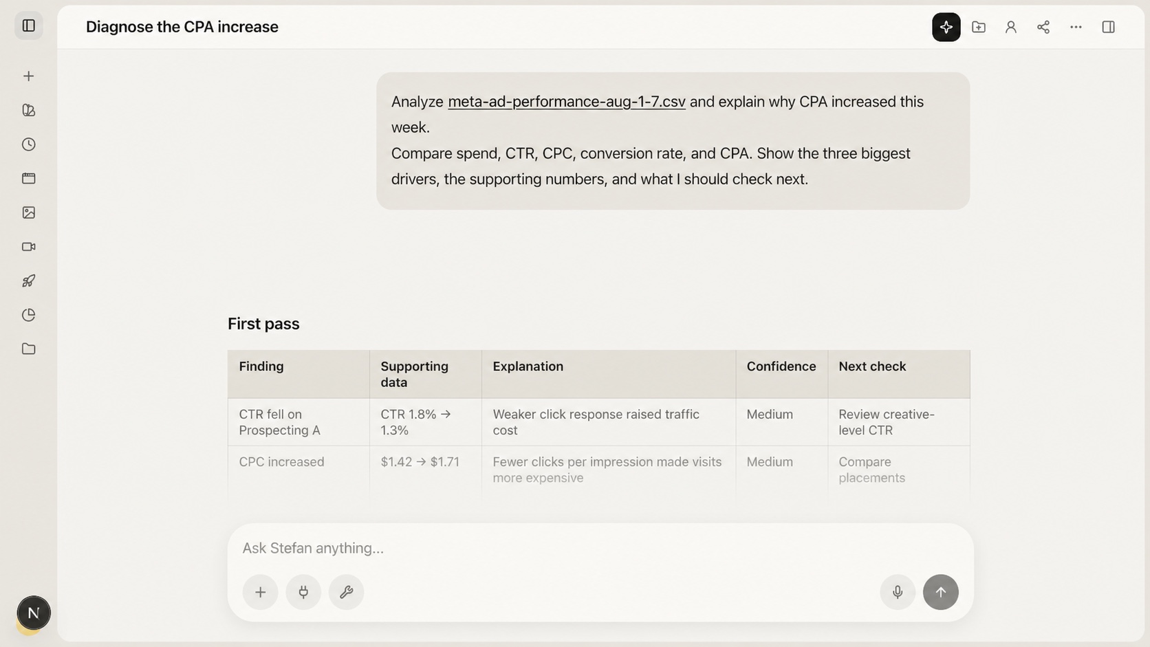The height and width of the screenshot is (647, 1150).
Task: Add chat to folder icon in header
Action: 979,27
